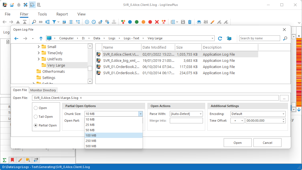Open the Parse With dropdown
Image resolution: width=302 pixels, height=170 pixels.
(x=200, y=114)
